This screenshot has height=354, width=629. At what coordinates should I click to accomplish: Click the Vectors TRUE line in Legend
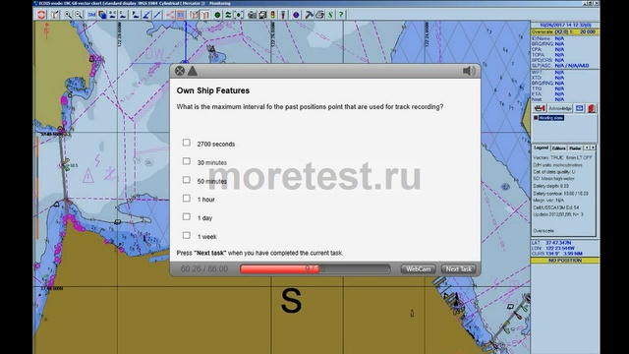pos(562,157)
